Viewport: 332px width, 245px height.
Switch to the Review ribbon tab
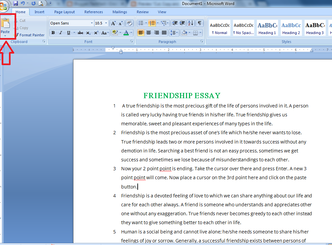142,12
